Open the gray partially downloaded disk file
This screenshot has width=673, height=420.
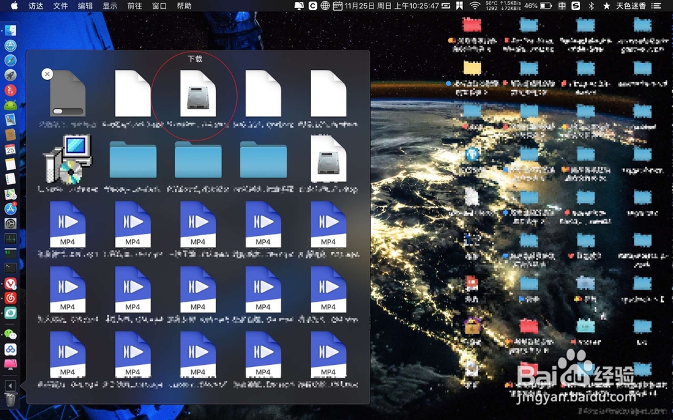click(67, 93)
